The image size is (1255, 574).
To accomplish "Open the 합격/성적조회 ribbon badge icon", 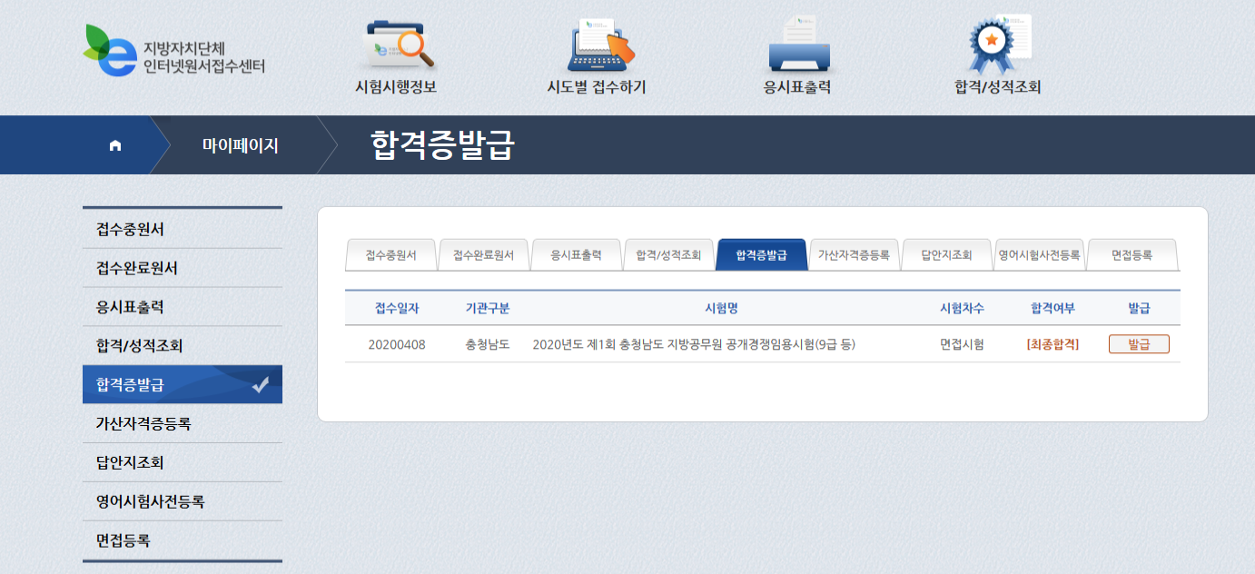I will 996,45.
